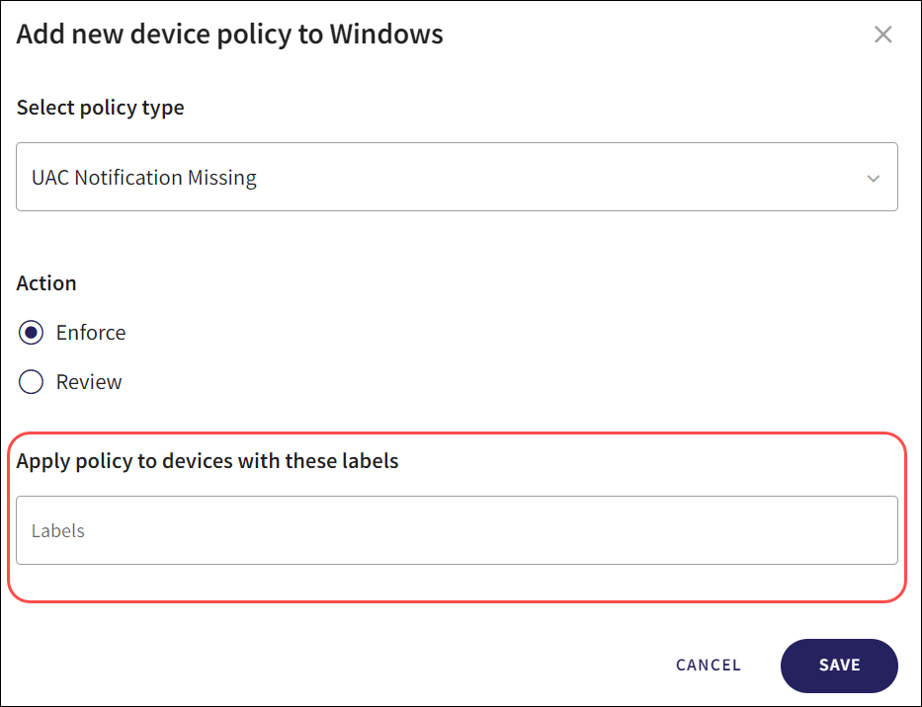The width and height of the screenshot is (922, 707).
Task: Click the UAC Notification Missing selected value
Action: tap(144, 178)
